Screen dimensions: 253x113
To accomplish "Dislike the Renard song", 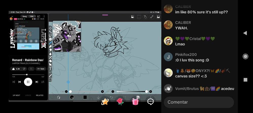I will point(24,69).
